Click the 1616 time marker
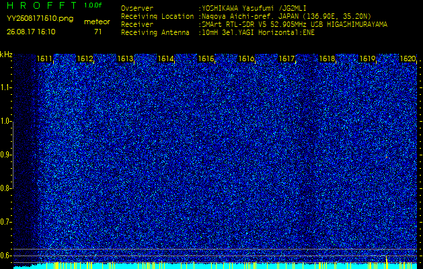 pyautogui.click(x=246, y=59)
